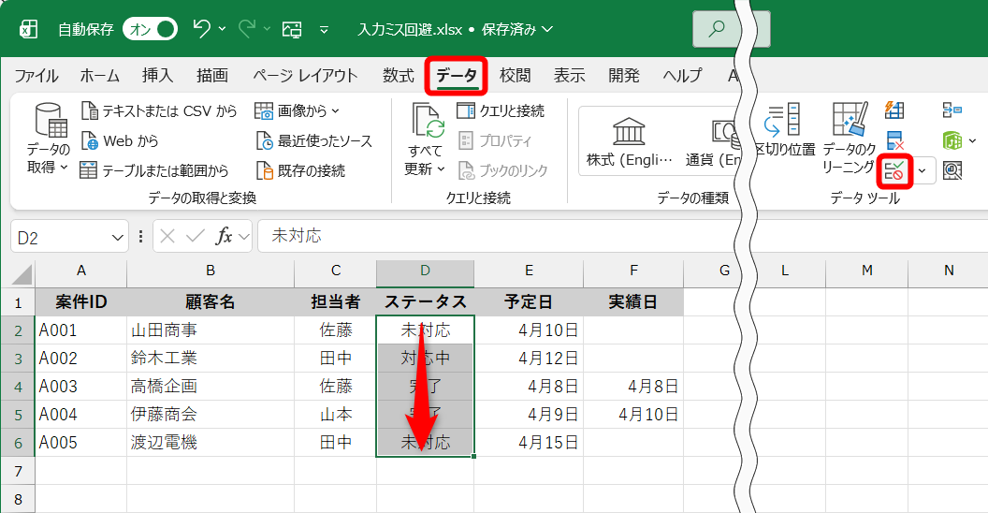Click the fx Insert Function icon
The image size is (988, 513).
point(224,236)
